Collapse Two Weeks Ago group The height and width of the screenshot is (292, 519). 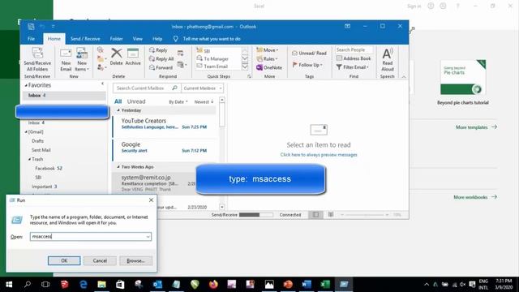[118, 167]
